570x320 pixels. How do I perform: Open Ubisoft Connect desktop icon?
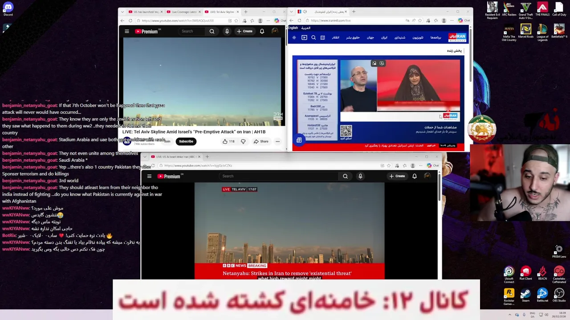[x=509, y=275]
